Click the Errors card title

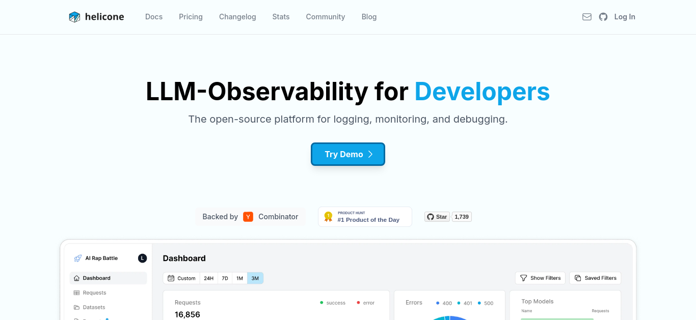pyautogui.click(x=414, y=303)
